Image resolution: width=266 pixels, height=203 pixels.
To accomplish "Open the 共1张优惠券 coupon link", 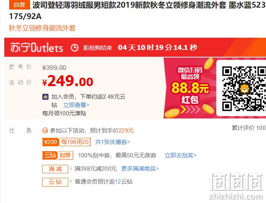I will point(113,142).
